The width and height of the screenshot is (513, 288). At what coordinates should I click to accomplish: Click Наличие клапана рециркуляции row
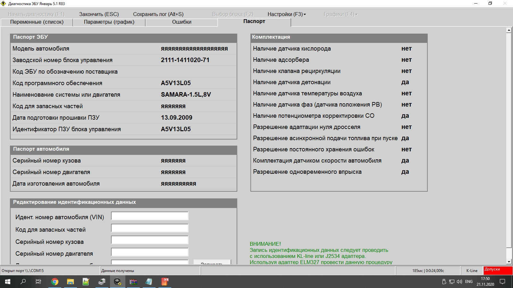click(339, 71)
